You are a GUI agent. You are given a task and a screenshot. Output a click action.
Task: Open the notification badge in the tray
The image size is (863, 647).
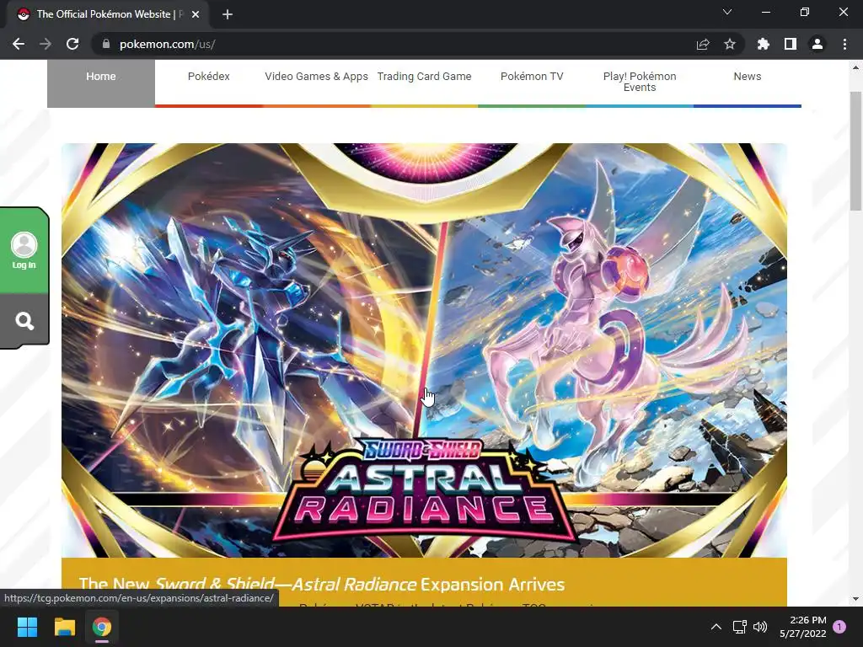click(839, 627)
